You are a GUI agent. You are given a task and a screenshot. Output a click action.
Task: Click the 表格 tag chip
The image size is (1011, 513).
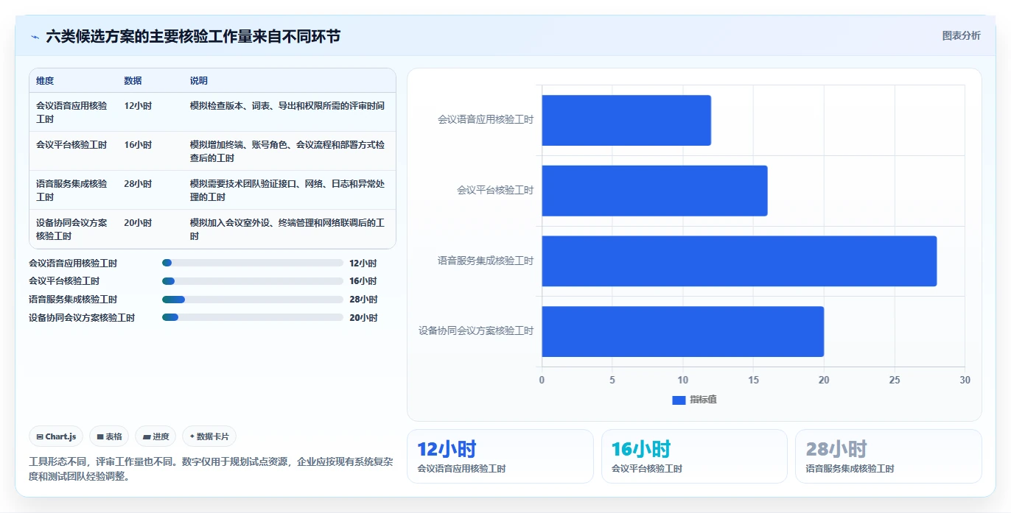point(109,436)
